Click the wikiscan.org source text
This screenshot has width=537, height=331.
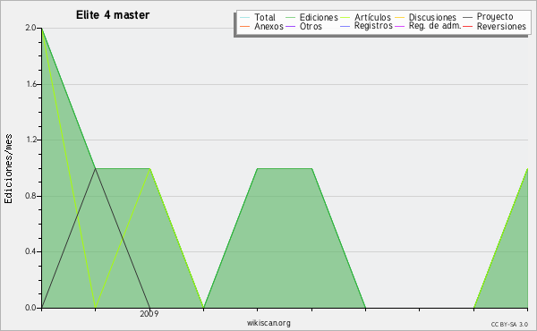[x=268, y=323]
